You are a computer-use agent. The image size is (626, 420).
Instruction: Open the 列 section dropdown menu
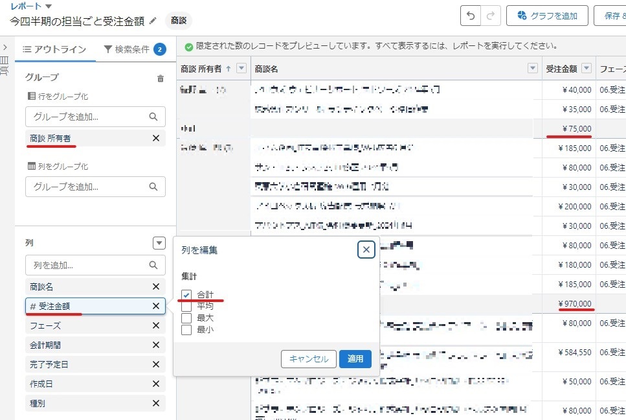pos(159,243)
